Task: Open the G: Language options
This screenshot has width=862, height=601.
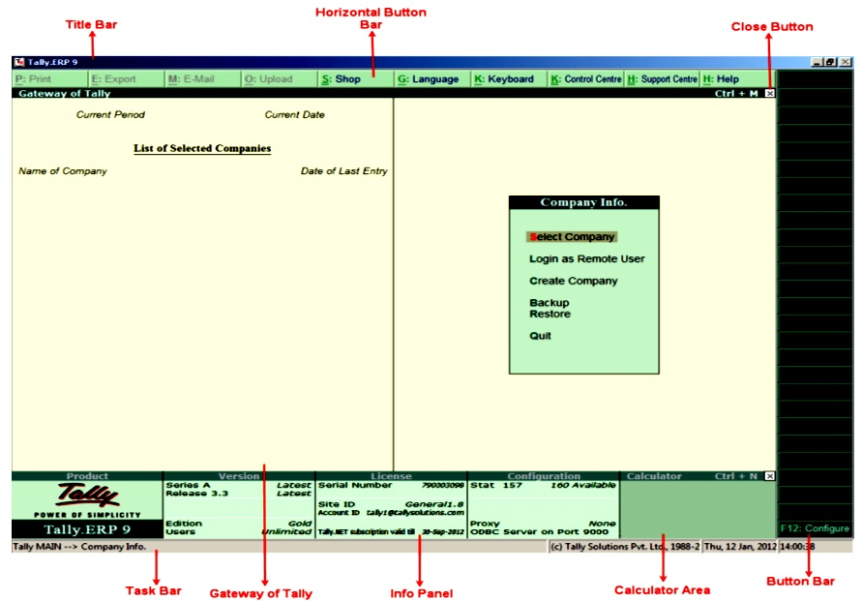Action: coord(432,79)
